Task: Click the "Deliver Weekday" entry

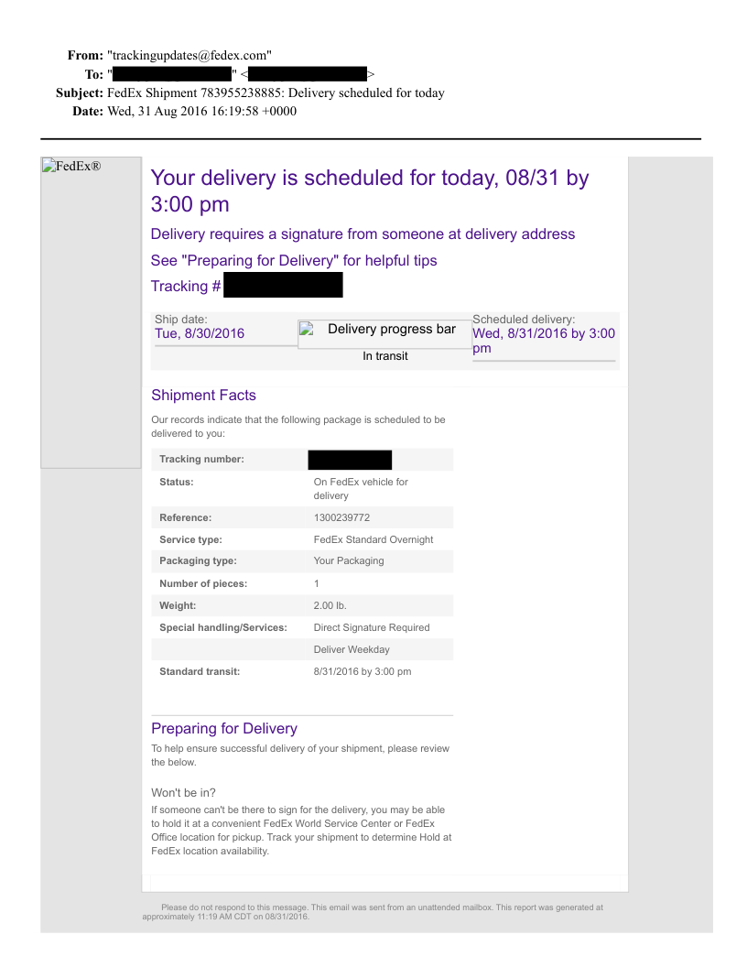Action: click(x=352, y=649)
